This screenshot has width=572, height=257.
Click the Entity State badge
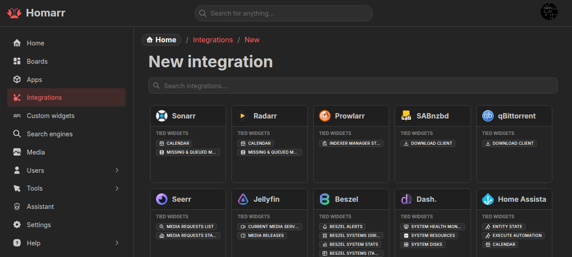504,227
